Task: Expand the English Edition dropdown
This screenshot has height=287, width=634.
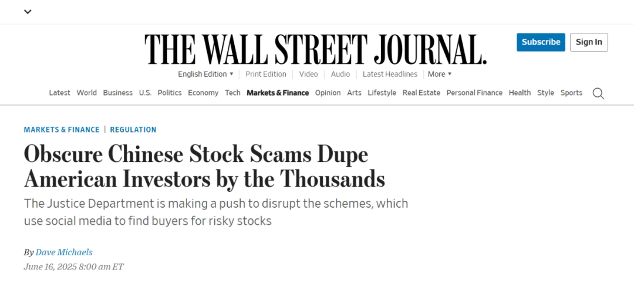Action: coord(206,74)
